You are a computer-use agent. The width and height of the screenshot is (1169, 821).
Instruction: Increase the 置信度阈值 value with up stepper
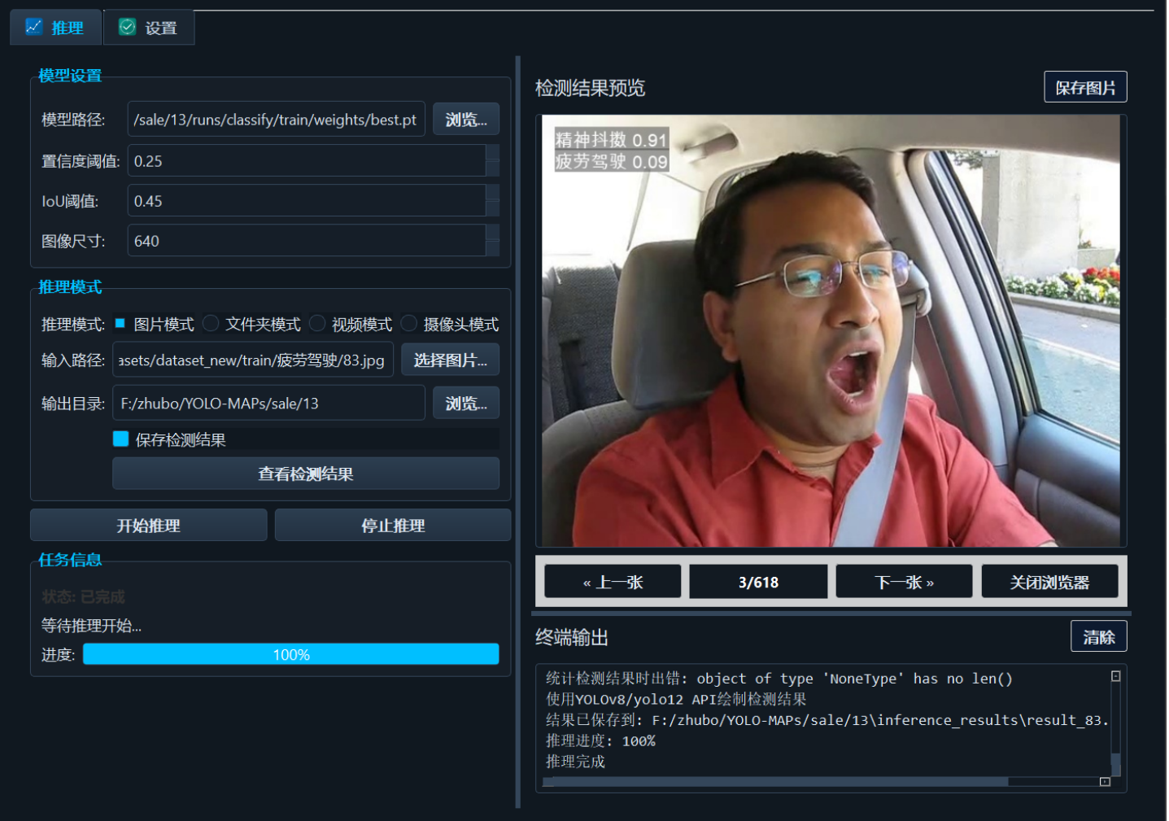[492, 153]
